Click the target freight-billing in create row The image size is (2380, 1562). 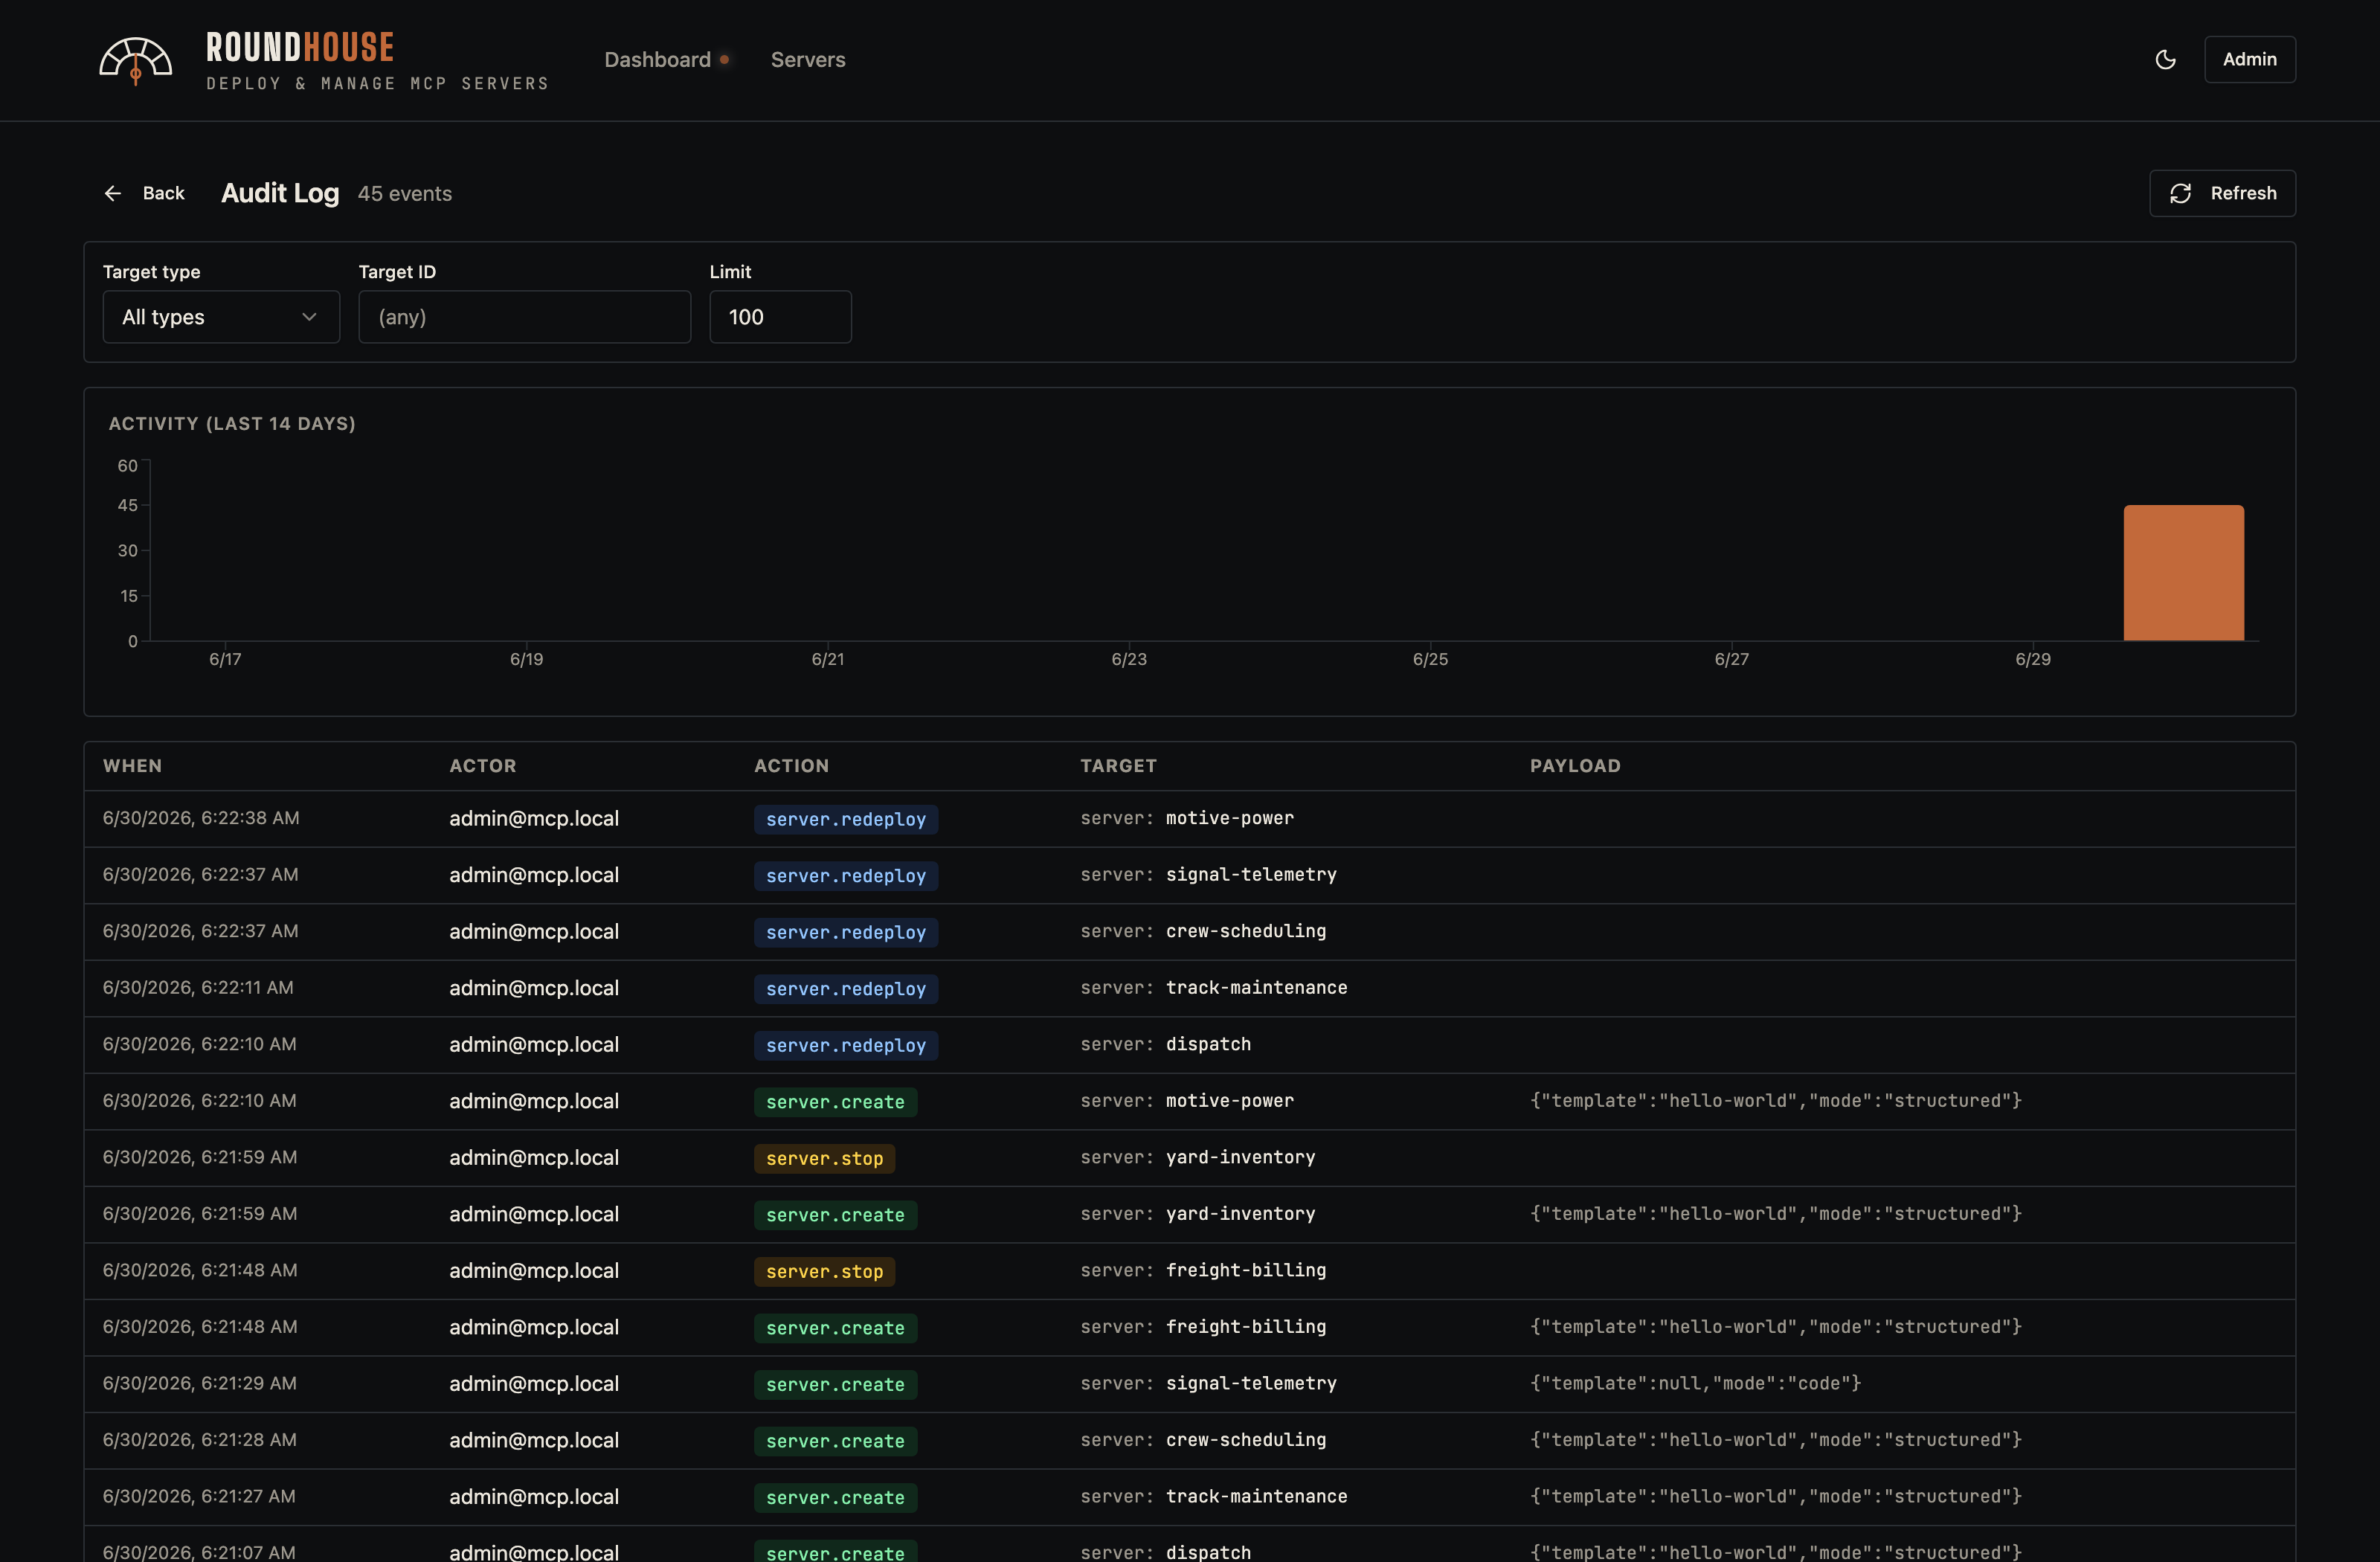(x=1246, y=1327)
